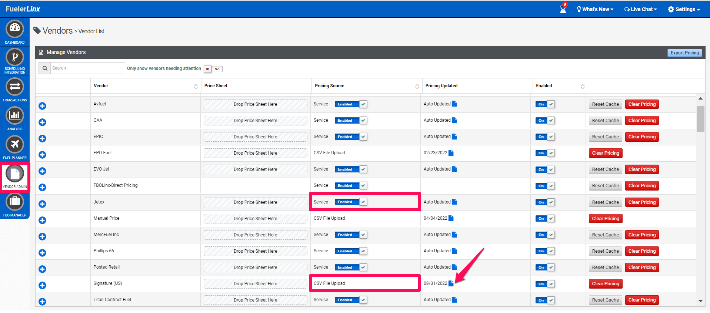Select the 'FBOLinx-Direct Pricing' vendor name
The height and width of the screenshot is (313, 710).
coord(116,185)
